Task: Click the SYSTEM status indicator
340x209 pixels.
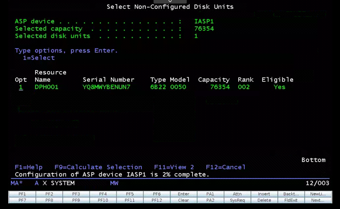Action: pyautogui.click(x=63, y=183)
